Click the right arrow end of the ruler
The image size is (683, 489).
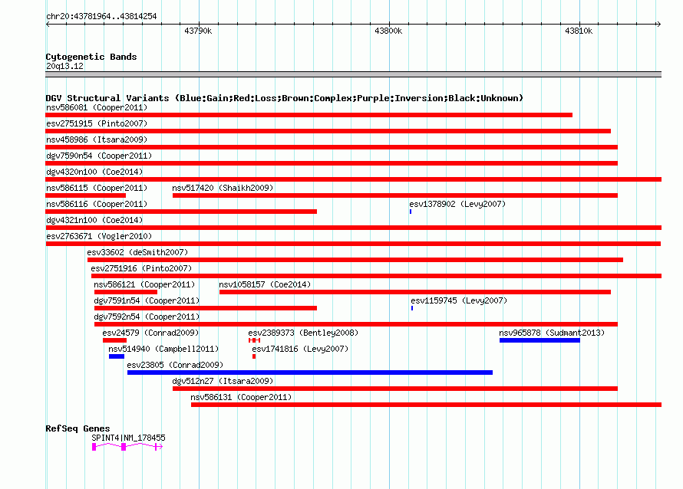click(x=659, y=24)
